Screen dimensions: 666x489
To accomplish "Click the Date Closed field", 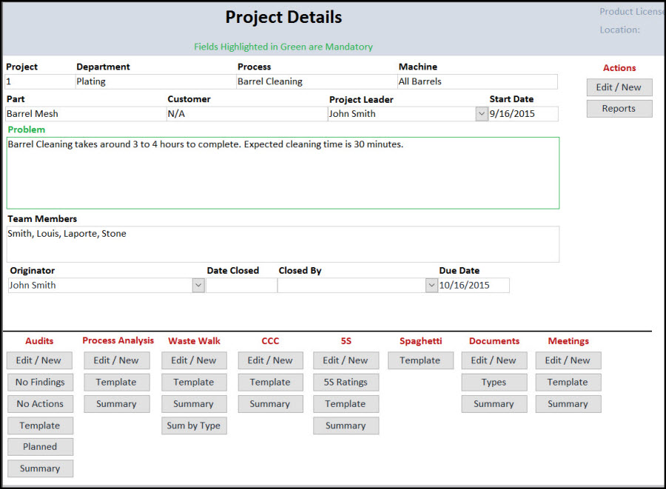I will (x=241, y=286).
